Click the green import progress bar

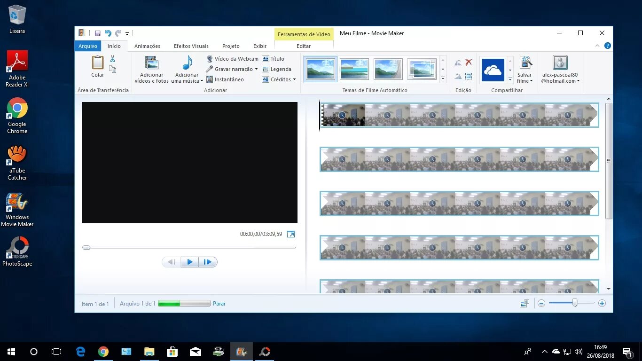pos(184,304)
